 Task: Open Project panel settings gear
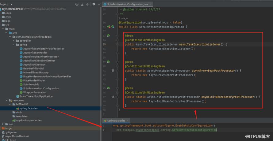coord(94,4)
